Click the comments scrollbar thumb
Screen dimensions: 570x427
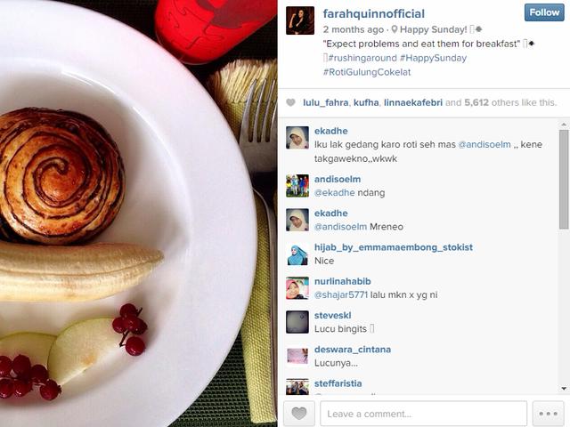[x=564, y=180]
